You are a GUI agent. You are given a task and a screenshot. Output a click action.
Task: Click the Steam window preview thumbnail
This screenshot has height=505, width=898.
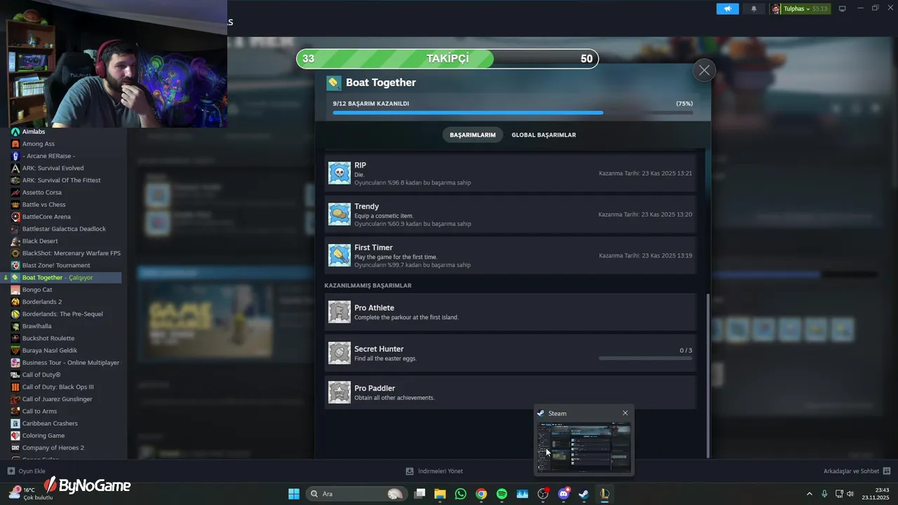click(x=584, y=447)
